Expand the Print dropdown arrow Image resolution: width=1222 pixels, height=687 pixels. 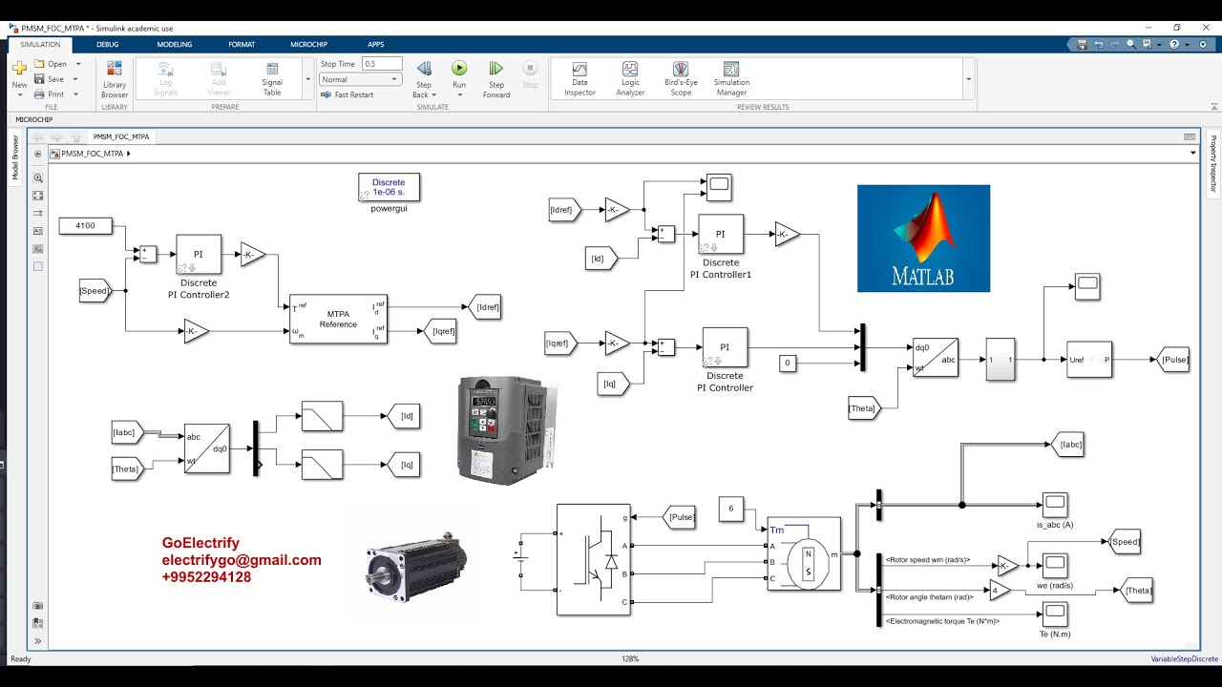point(78,94)
